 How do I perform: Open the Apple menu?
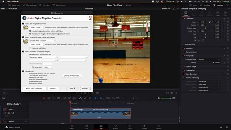pos(3,1)
